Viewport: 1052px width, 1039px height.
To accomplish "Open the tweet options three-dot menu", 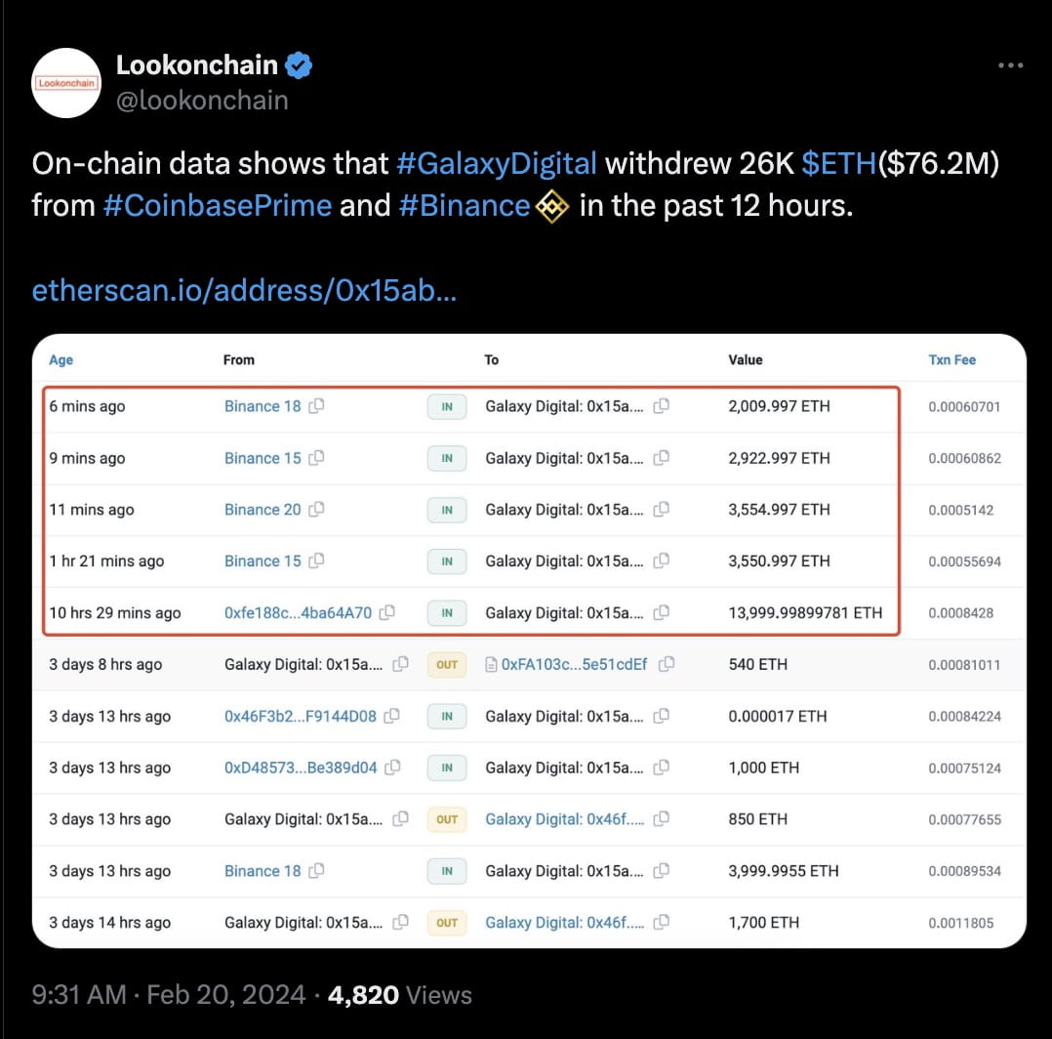I will (1009, 64).
